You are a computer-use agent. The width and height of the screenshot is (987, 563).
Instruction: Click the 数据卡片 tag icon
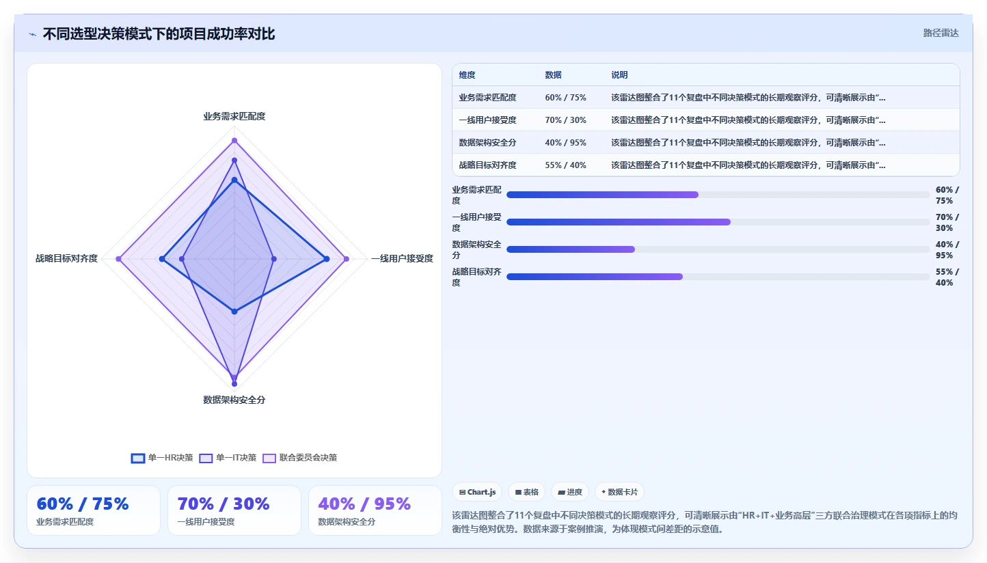tap(604, 492)
